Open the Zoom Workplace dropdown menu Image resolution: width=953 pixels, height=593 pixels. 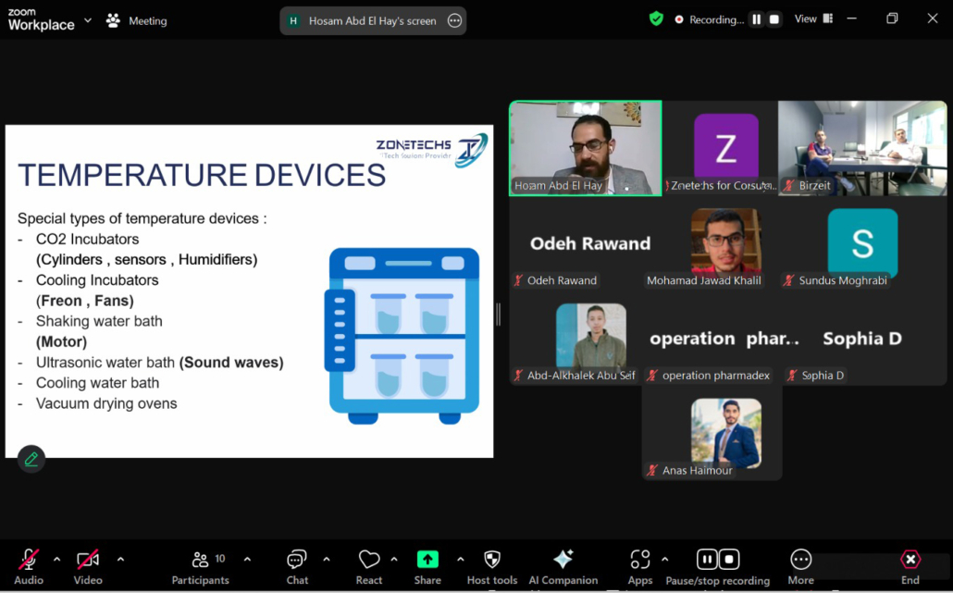pos(88,20)
